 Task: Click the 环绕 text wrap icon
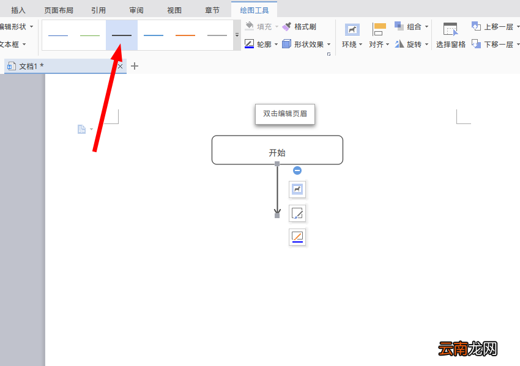352,30
